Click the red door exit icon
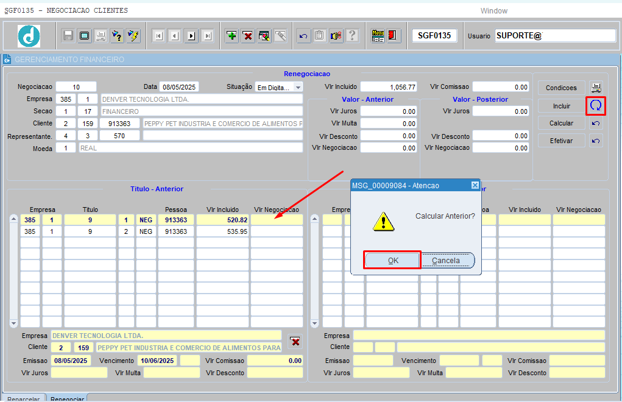Viewport: 622px width, 402px height. 393,36
